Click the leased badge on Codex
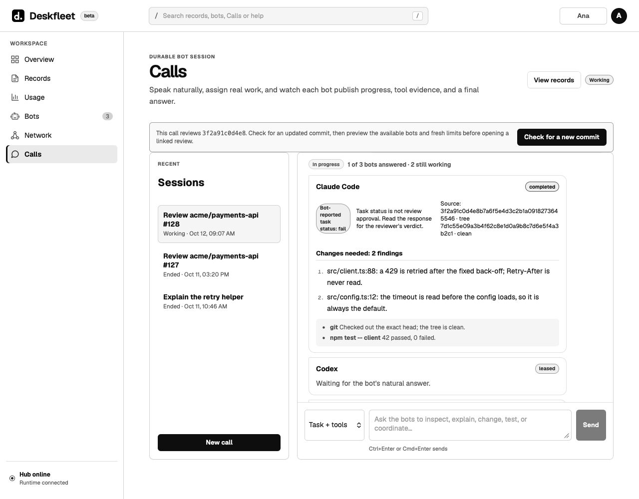Image resolution: width=639 pixels, height=499 pixels. [x=547, y=369]
